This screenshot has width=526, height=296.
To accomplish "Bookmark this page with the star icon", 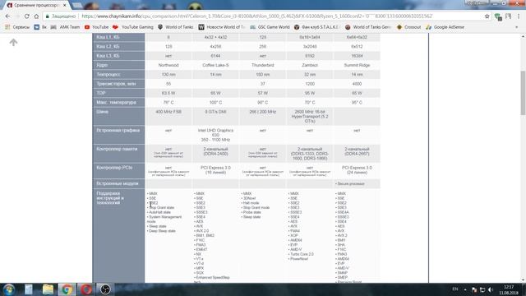I will click(487, 16).
